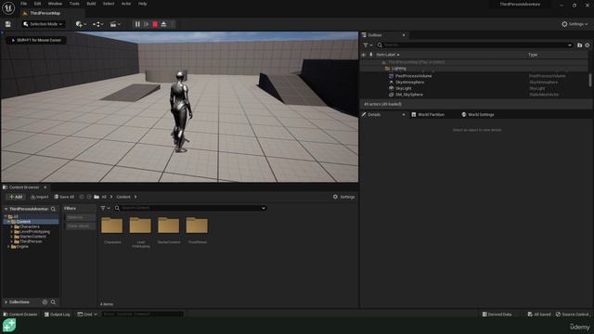
Task: Search the ThirdPersonAdventure sources panel
Action: 54,209
